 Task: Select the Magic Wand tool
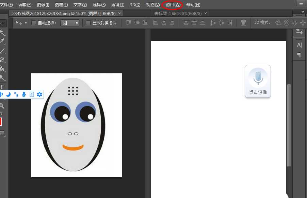tap(2, 33)
